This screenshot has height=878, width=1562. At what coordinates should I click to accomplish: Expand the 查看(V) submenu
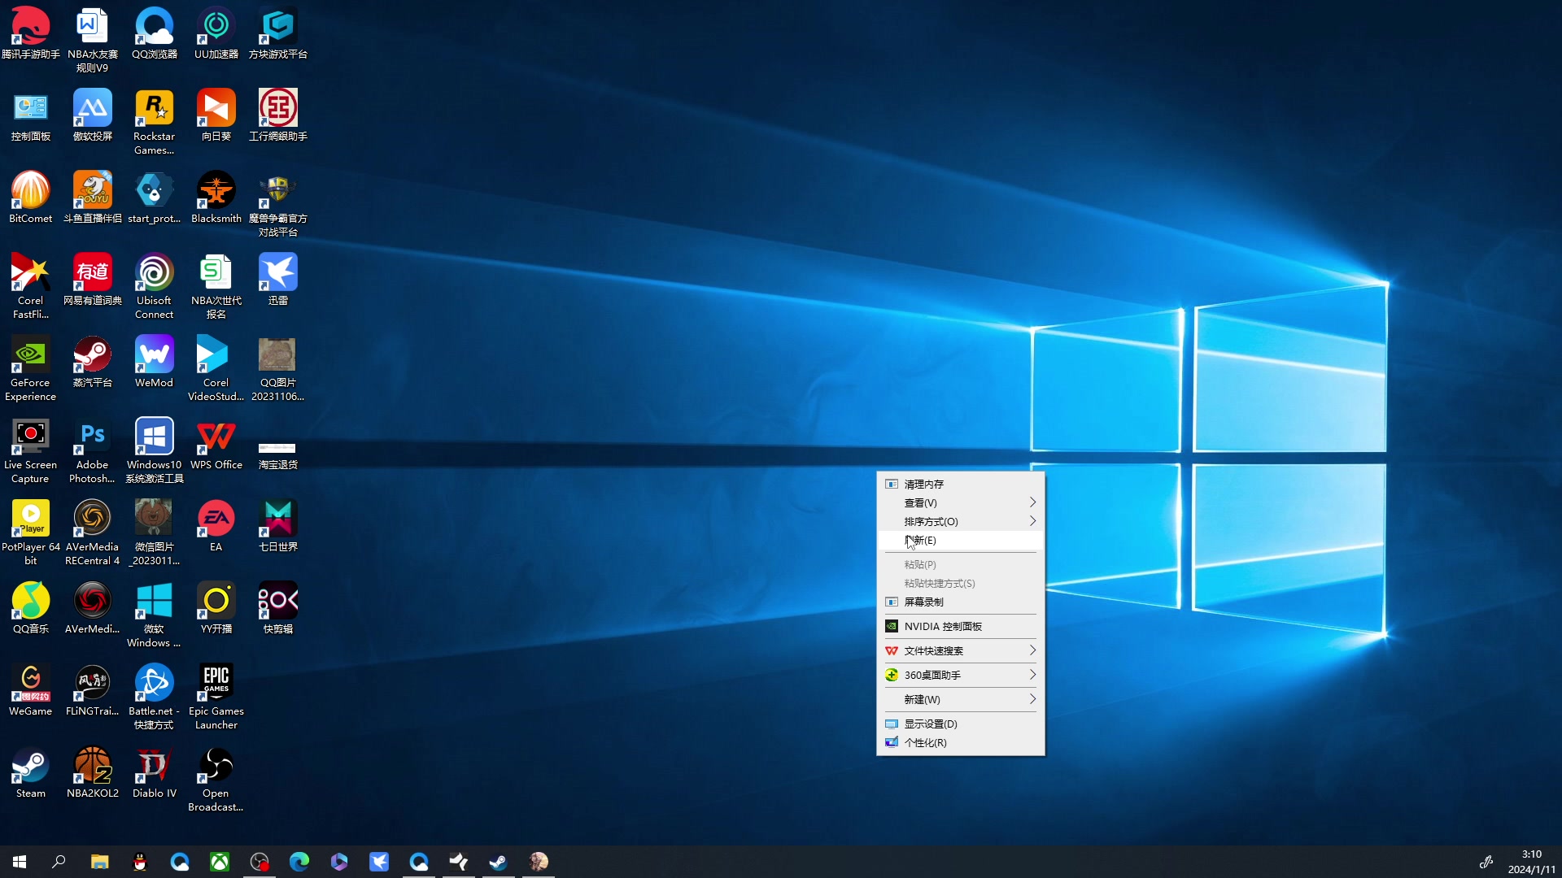(960, 502)
